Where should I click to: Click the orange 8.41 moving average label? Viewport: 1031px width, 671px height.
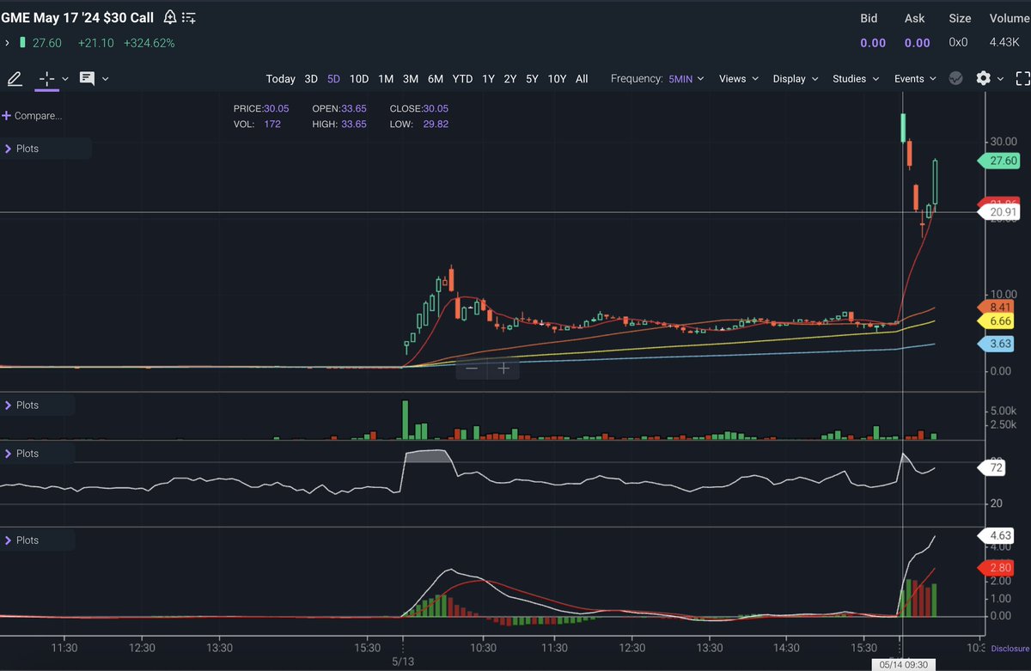click(x=998, y=307)
